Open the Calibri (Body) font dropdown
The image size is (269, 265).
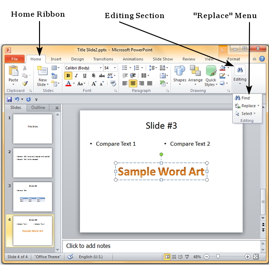click(x=101, y=68)
